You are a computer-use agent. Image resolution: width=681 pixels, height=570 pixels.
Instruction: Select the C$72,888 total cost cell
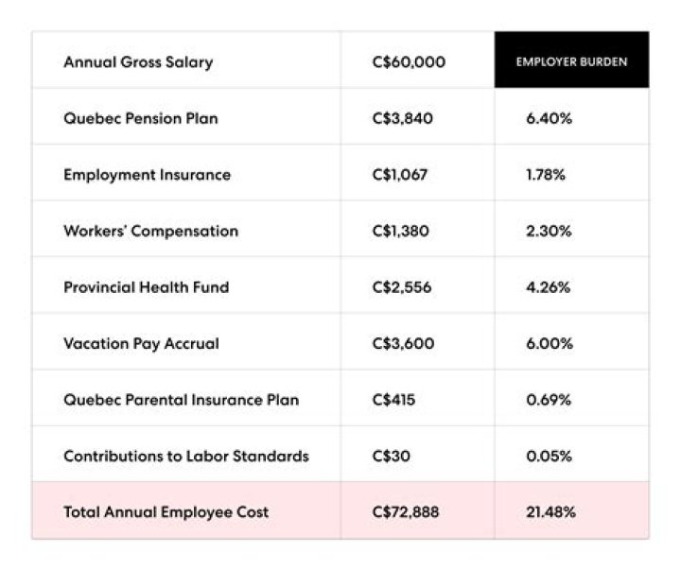(x=406, y=512)
